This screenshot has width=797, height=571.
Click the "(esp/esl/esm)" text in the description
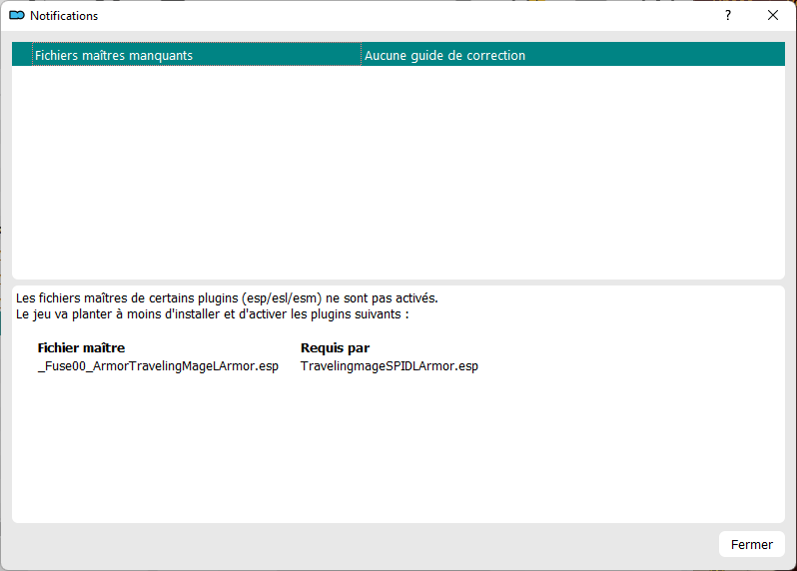click(282, 298)
